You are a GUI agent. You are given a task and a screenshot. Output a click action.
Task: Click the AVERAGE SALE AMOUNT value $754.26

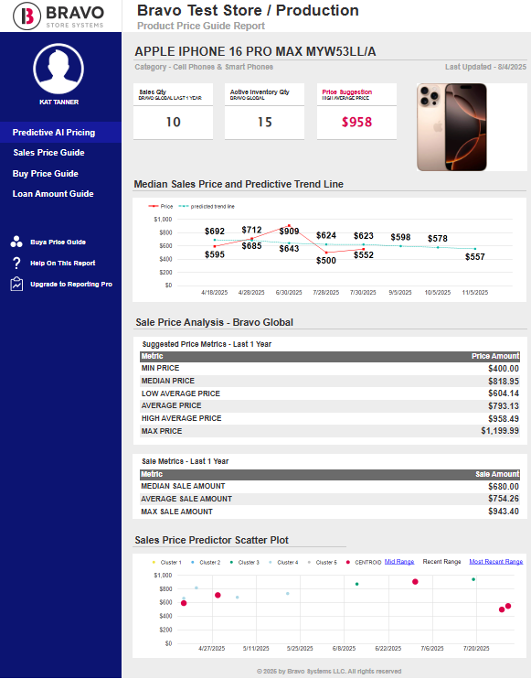coord(504,499)
